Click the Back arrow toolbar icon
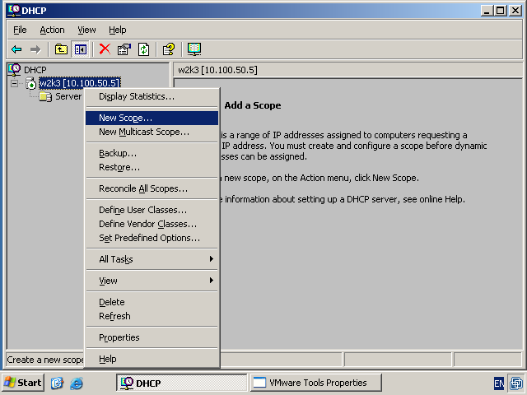The image size is (527, 395). 16,49
